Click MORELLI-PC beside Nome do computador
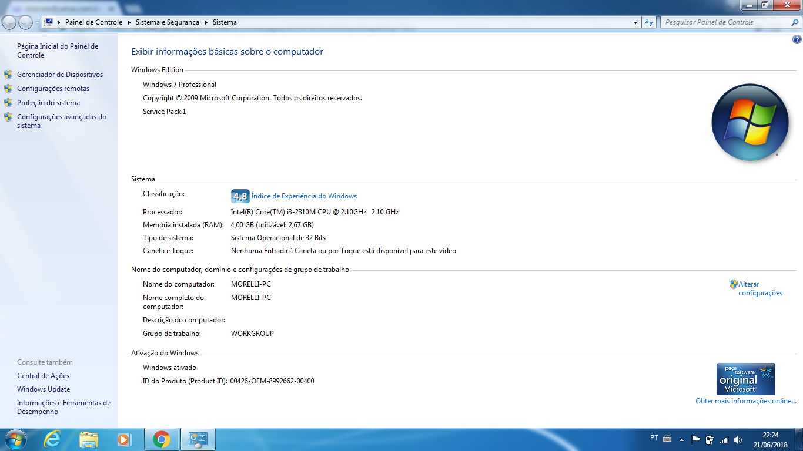The width and height of the screenshot is (803, 451). [251, 284]
